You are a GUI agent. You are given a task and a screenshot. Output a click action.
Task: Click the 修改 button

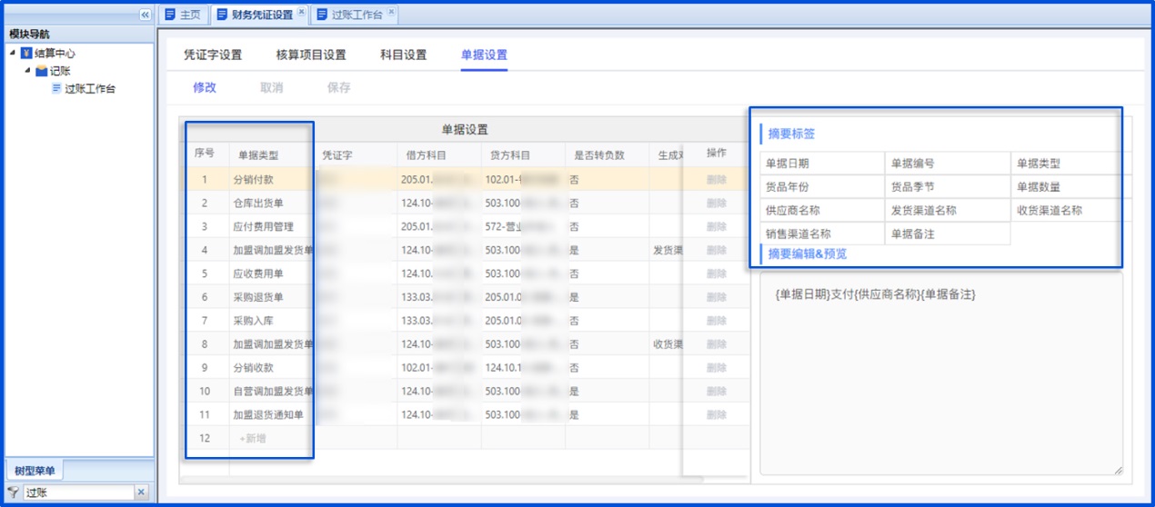(205, 88)
